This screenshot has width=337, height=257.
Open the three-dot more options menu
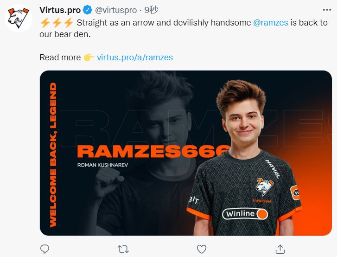pos(327,10)
